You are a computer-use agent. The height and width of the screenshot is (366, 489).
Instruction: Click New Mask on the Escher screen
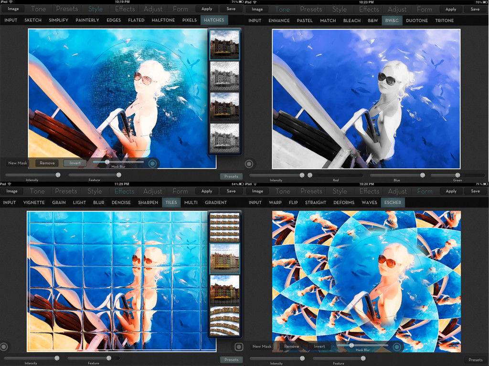(x=262, y=346)
